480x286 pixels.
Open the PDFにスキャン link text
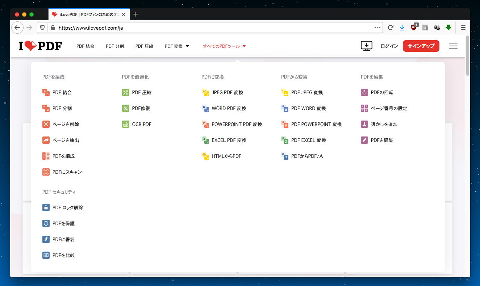click(67, 172)
